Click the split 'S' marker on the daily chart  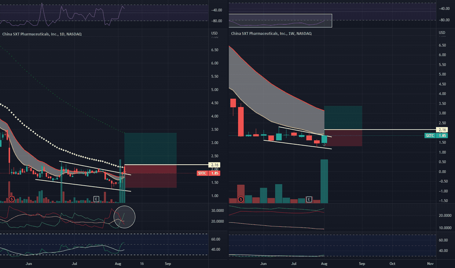coord(12,199)
